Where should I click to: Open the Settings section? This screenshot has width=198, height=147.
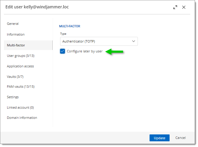coord(13,97)
